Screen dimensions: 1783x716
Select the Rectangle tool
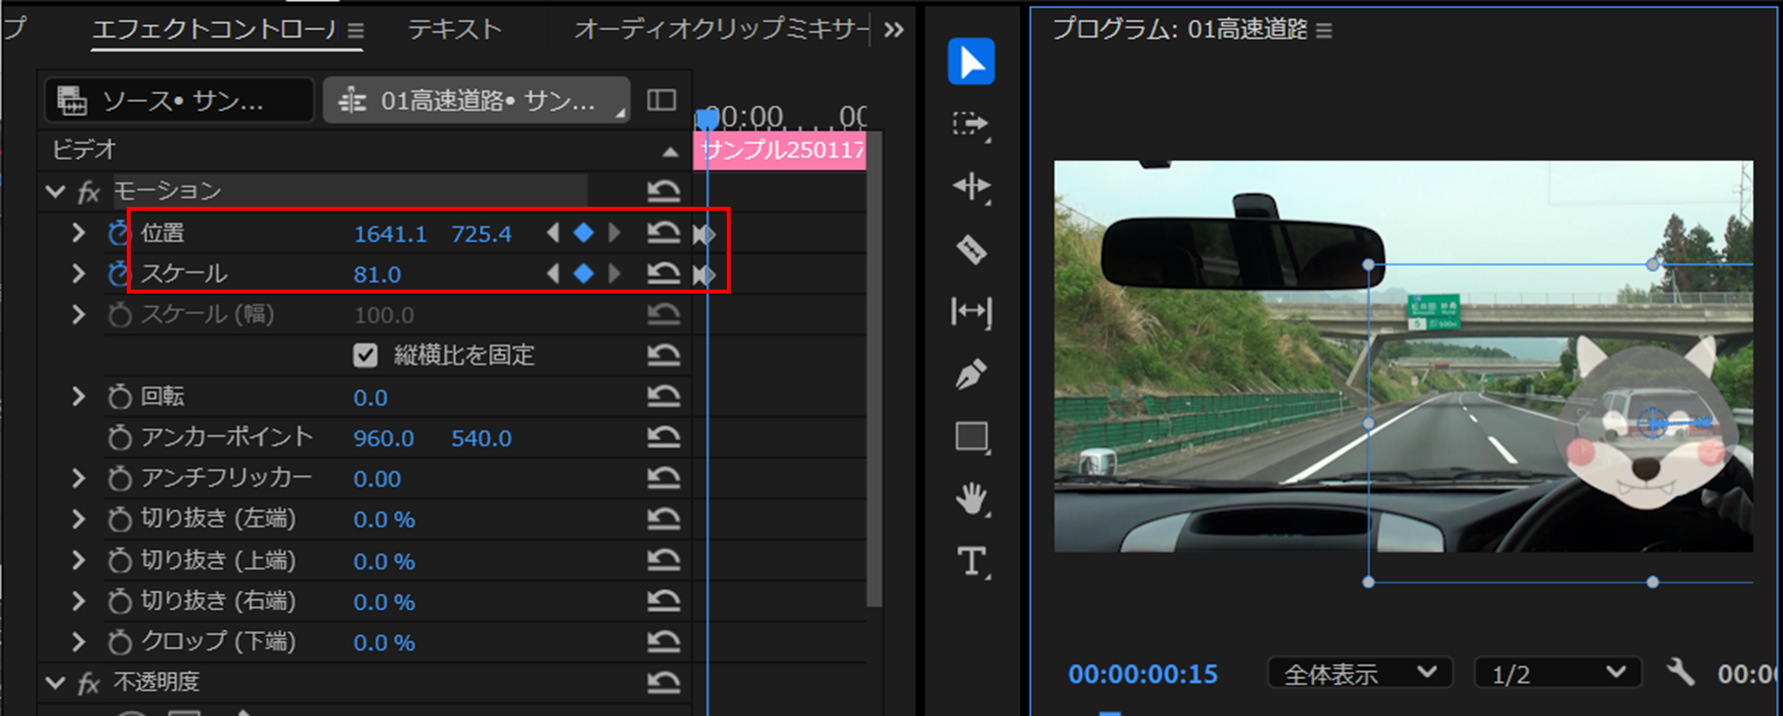970,437
